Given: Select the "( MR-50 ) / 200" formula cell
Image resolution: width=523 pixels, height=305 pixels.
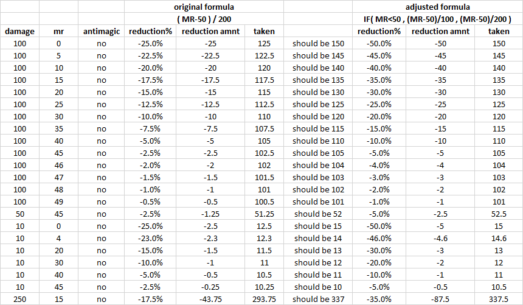Looking at the screenshot, I should point(204,19).
